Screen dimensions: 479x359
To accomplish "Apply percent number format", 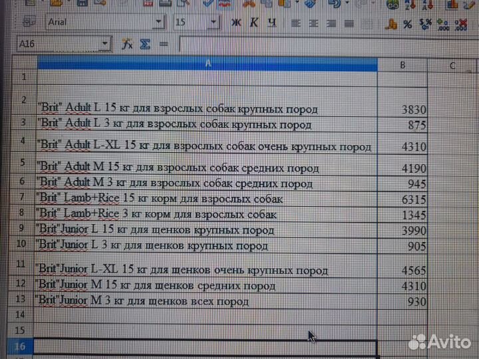I will pos(408,24).
